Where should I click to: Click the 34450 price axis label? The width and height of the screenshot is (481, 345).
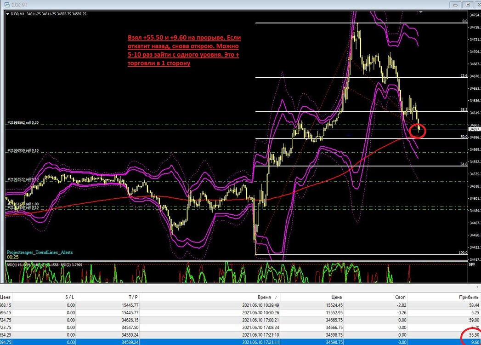475,236
